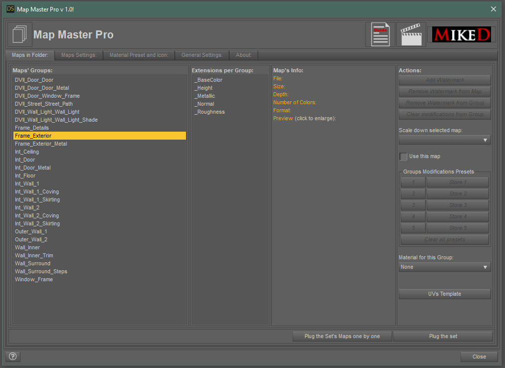Click the Plug the set button
This screenshot has height=368, width=505.
[x=443, y=336]
